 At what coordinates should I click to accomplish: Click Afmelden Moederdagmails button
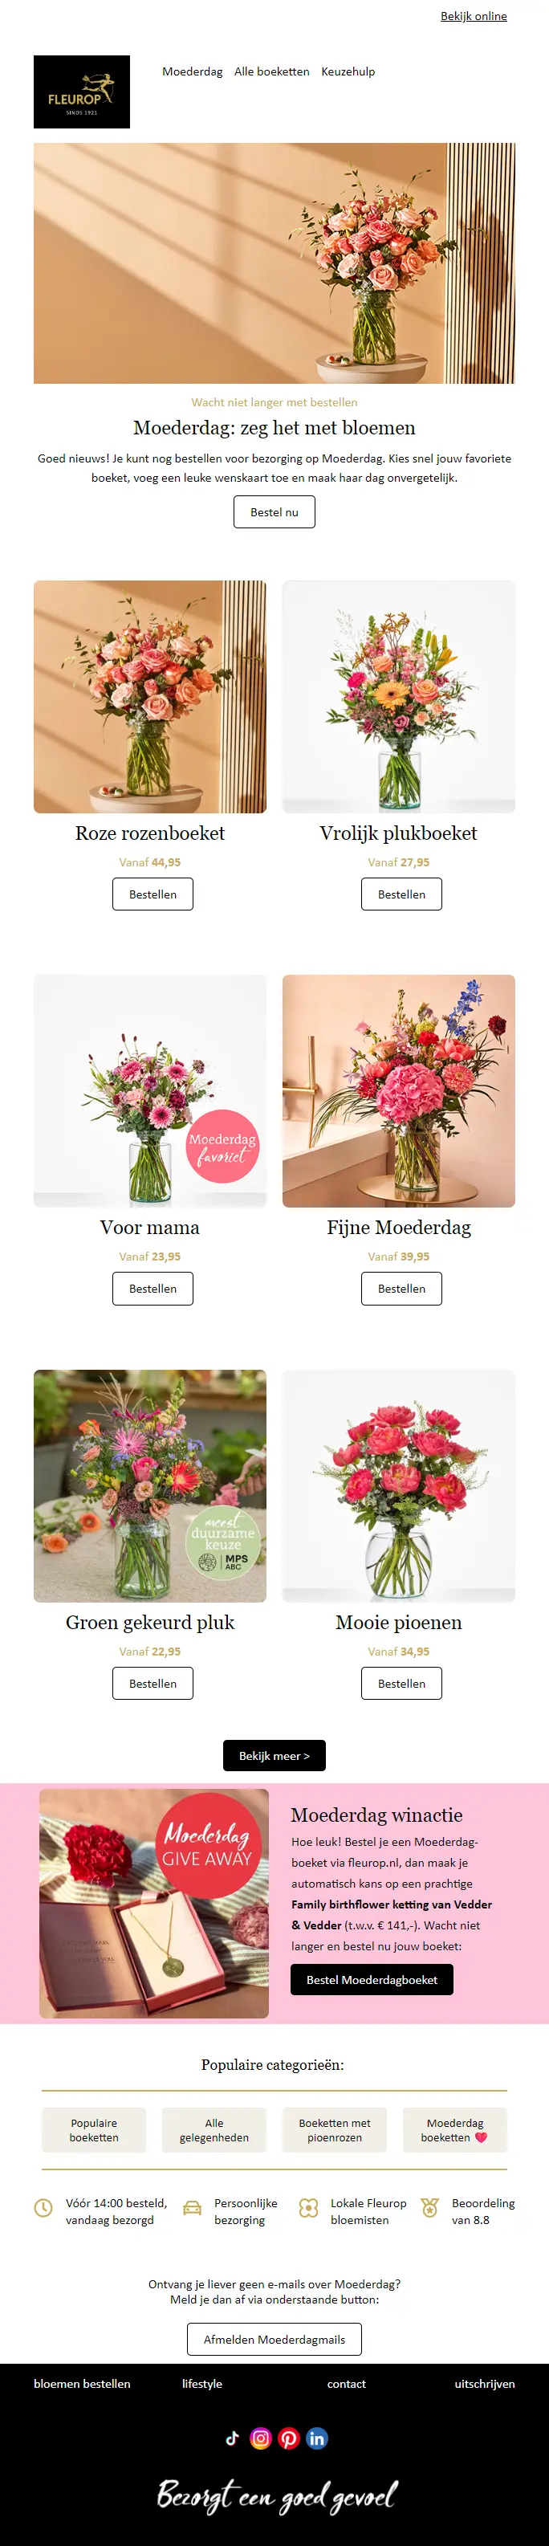(x=274, y=2338)
